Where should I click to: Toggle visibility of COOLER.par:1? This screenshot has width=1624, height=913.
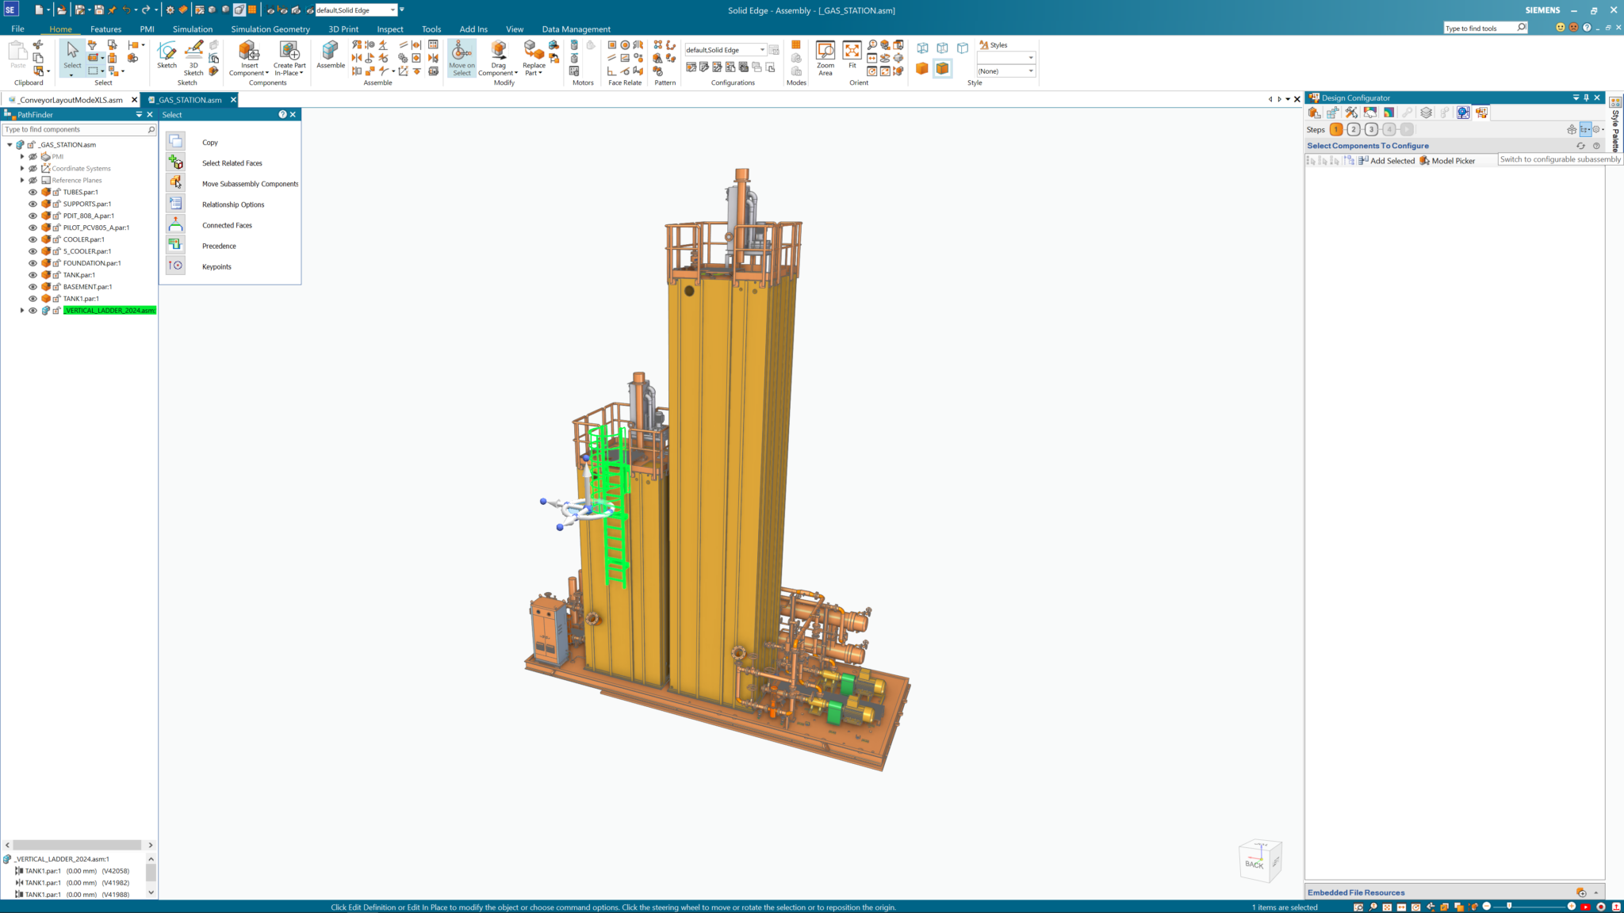pos(33,239)
